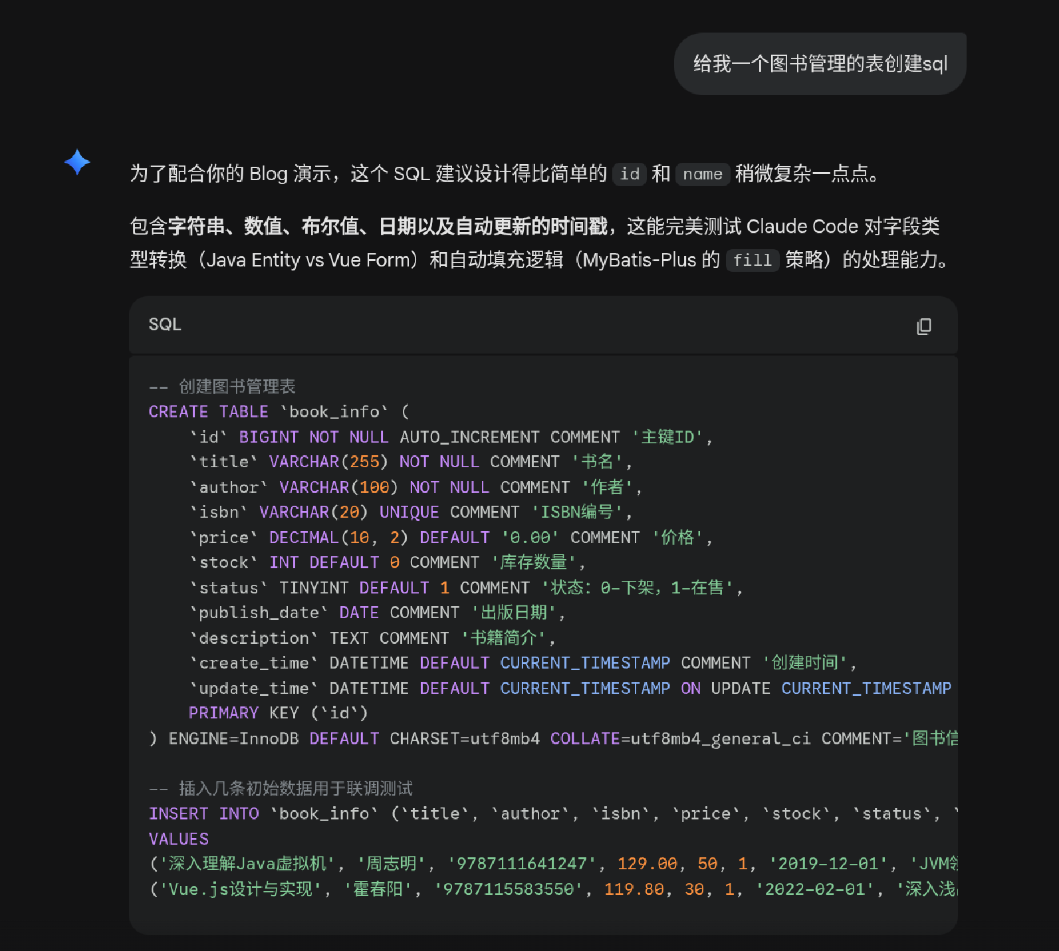Click the bold text about 字符串、数值、布尔值
1059x951 pixels.
click(388, 227)
